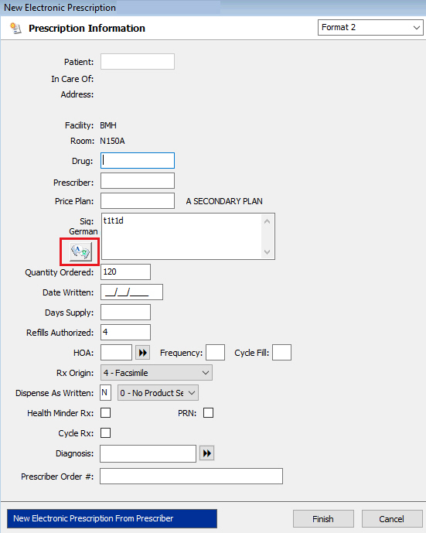
Task: Click the Sig language translate icon
Action: click(x=80, y=252)
